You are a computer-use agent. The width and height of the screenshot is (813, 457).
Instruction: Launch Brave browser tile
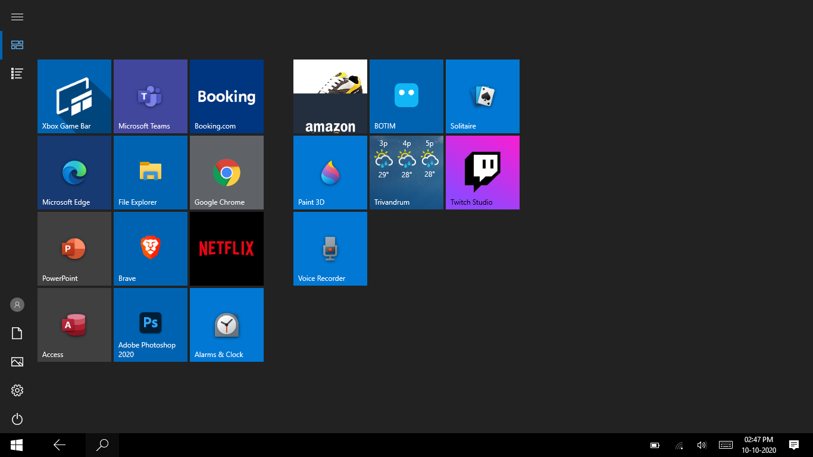(151, 249)
